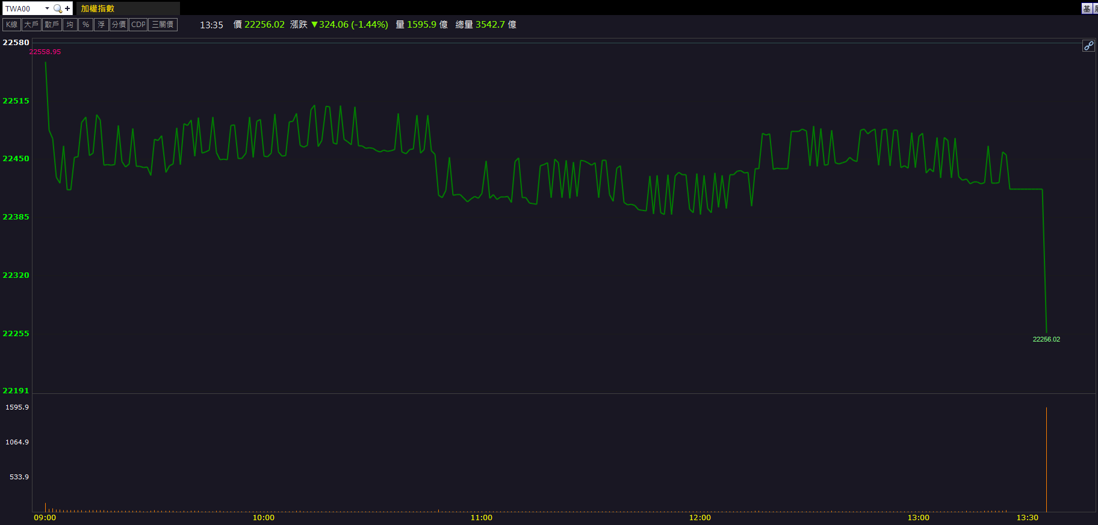Toggle the % percentage display button
The image size is (1098, 525).
(85, 25)
